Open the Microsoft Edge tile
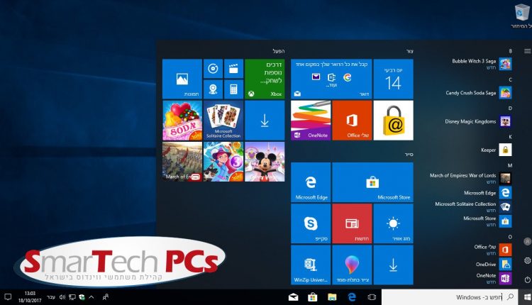Viewport: 532px width, 305px height. [311, 182]
